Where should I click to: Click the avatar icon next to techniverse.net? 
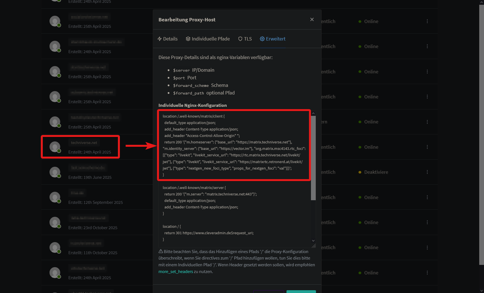point(55,146)
